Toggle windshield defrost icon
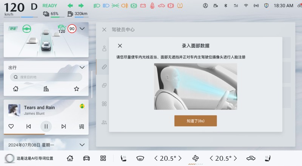The height and width of the screenshot is (166, 302). [140, 158]
